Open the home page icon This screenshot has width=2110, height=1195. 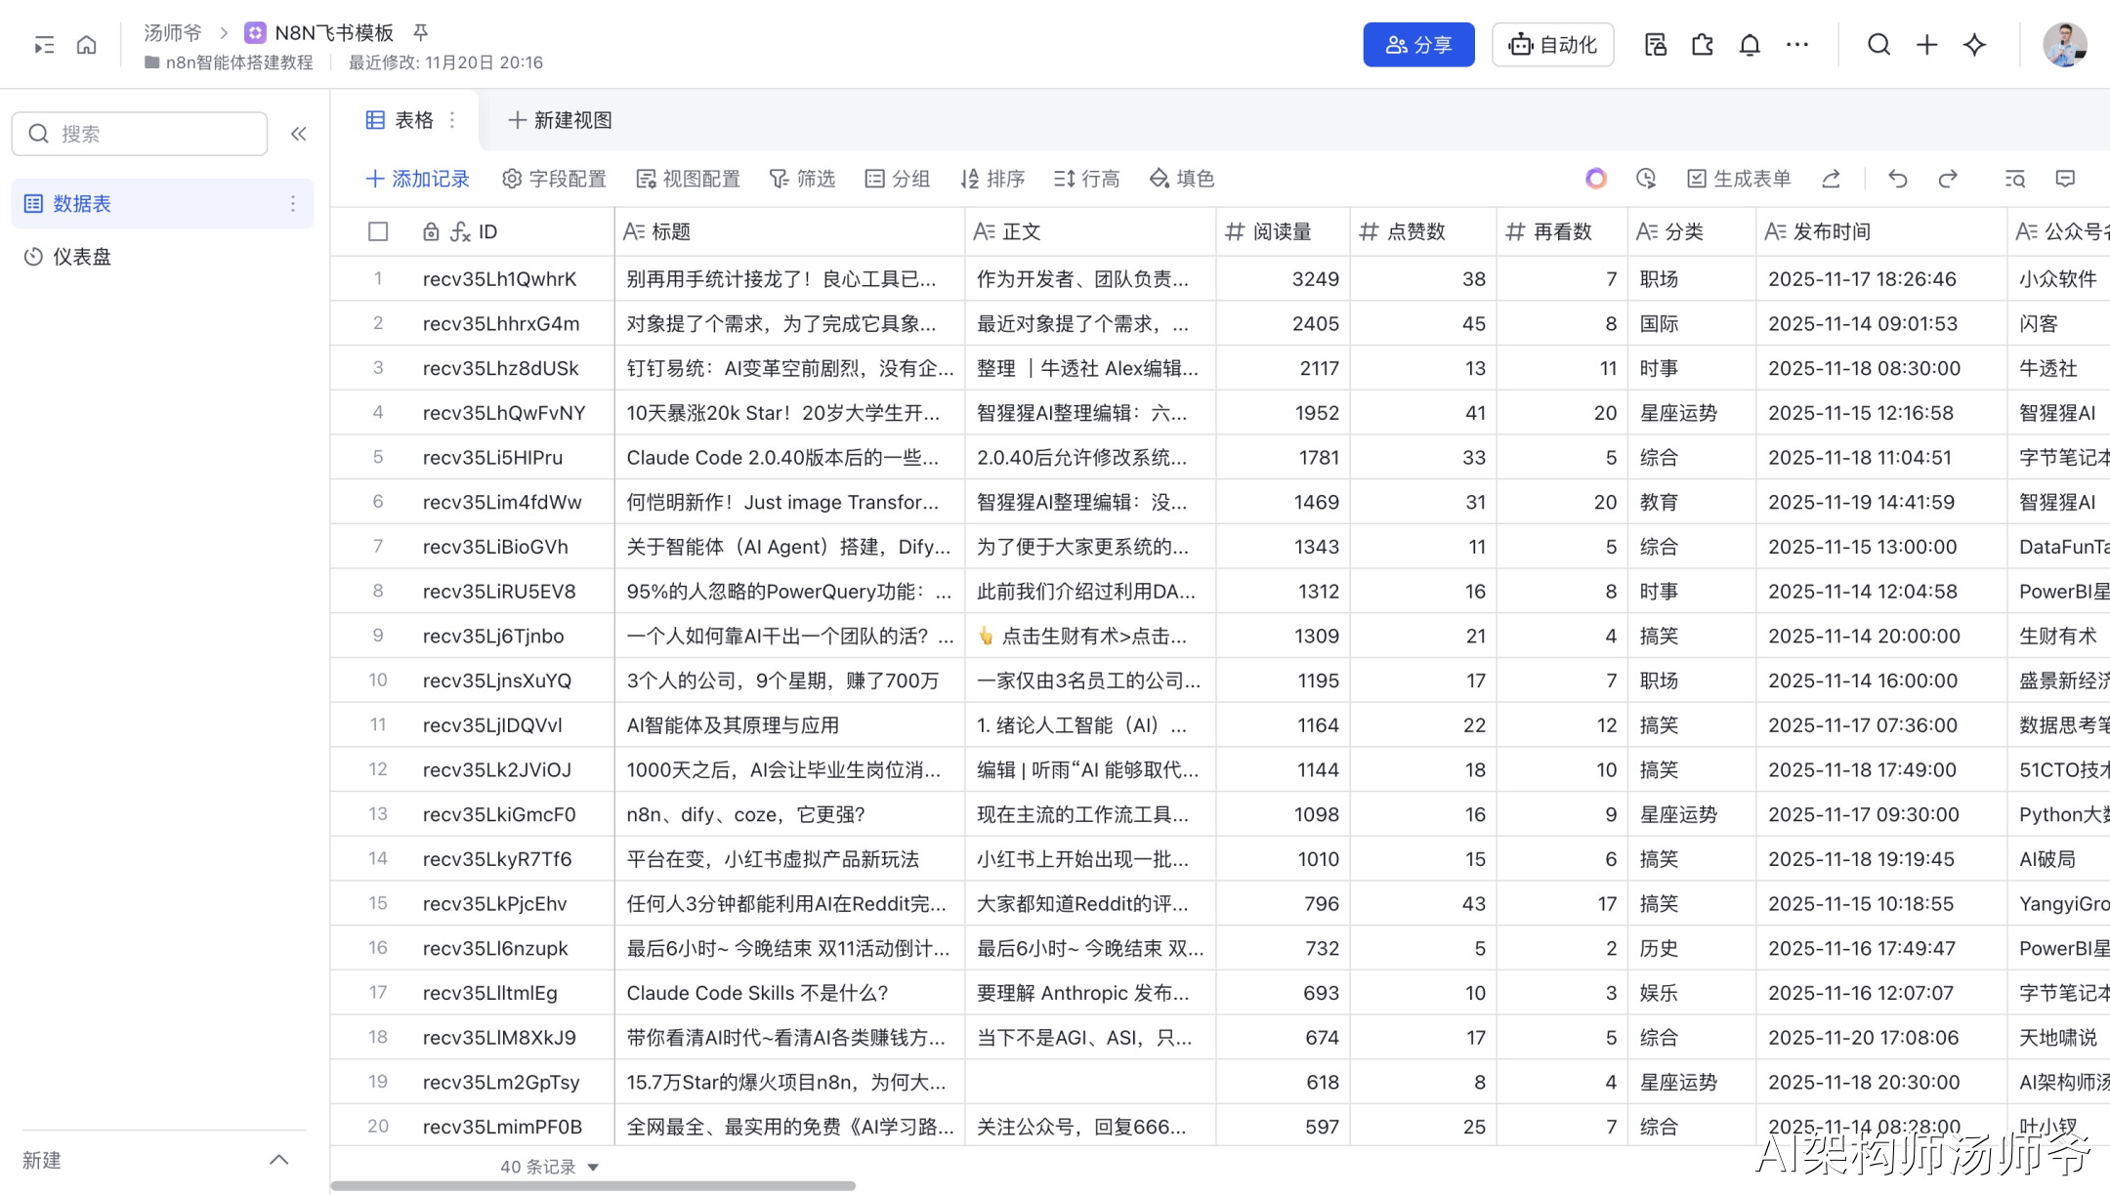[87, 45]
